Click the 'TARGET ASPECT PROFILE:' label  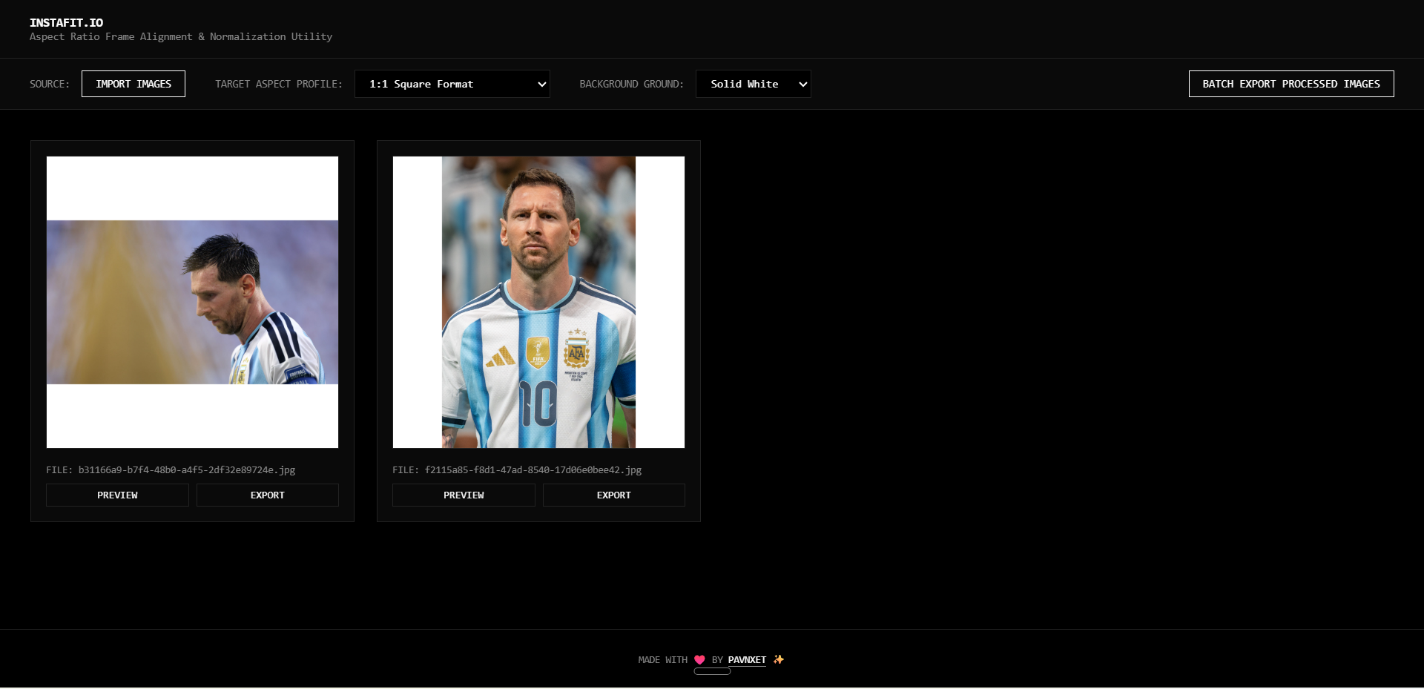pos(279,84)
